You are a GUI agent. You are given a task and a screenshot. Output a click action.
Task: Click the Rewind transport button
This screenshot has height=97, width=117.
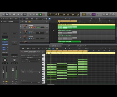click(30, 14)
